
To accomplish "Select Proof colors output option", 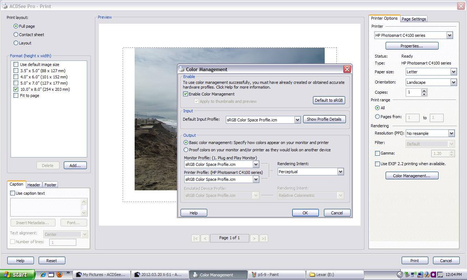I will pyautogui.click(x=186, y=150).
